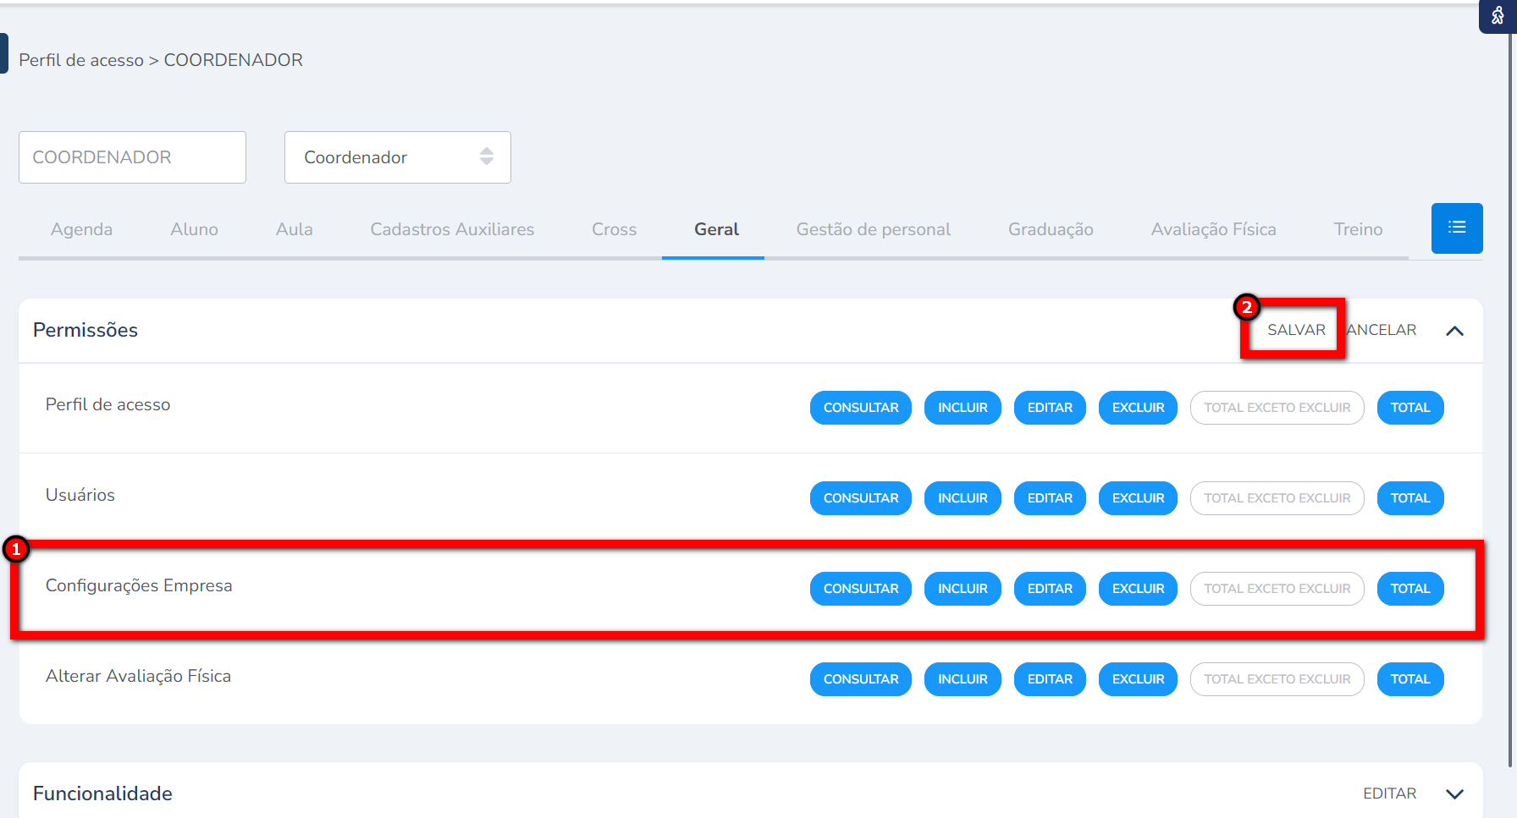Click the blue list menu icon

(1456, 228)
